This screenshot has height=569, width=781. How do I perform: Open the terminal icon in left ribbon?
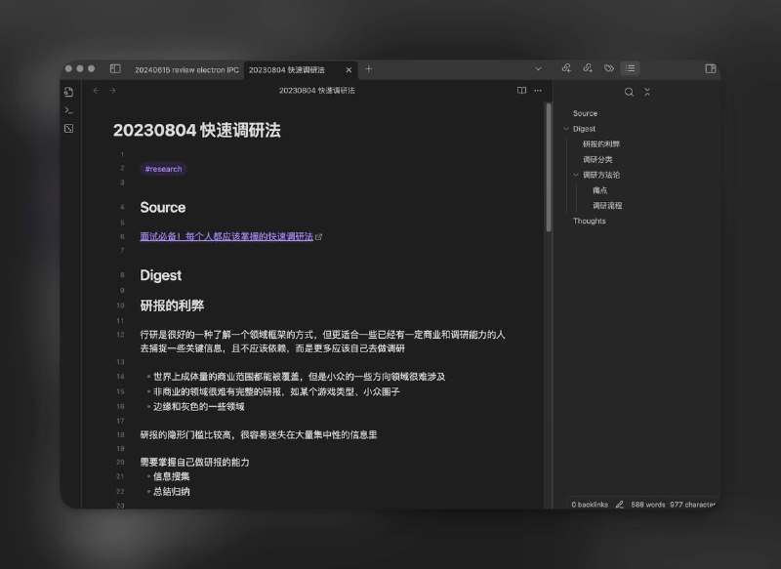[68, 110]
